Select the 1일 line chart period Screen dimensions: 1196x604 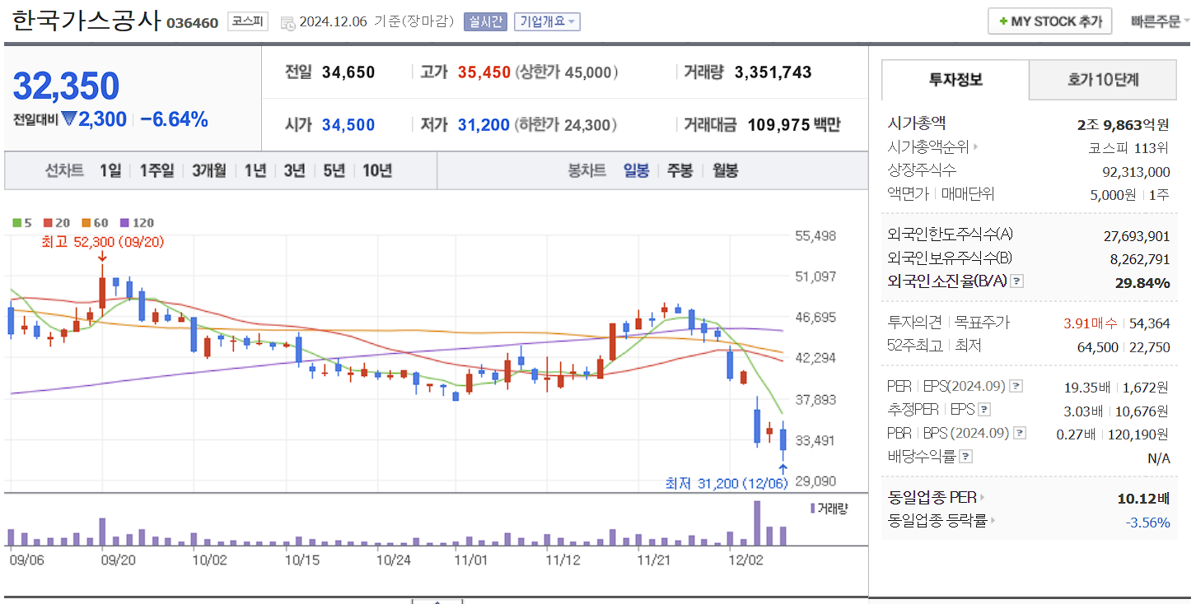click(x=110, y=170)
